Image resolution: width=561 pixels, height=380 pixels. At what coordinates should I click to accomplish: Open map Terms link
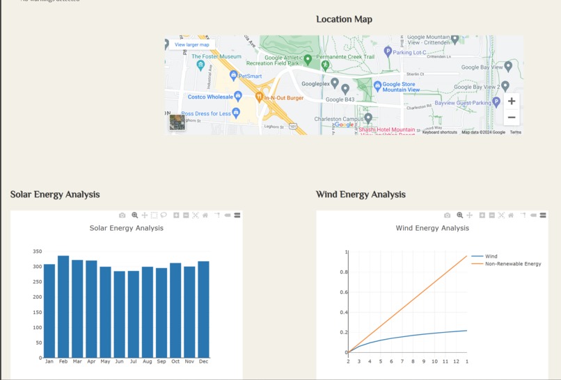516,132
